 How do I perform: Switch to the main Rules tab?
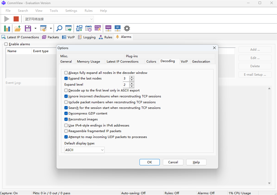[x=106, y=37]
